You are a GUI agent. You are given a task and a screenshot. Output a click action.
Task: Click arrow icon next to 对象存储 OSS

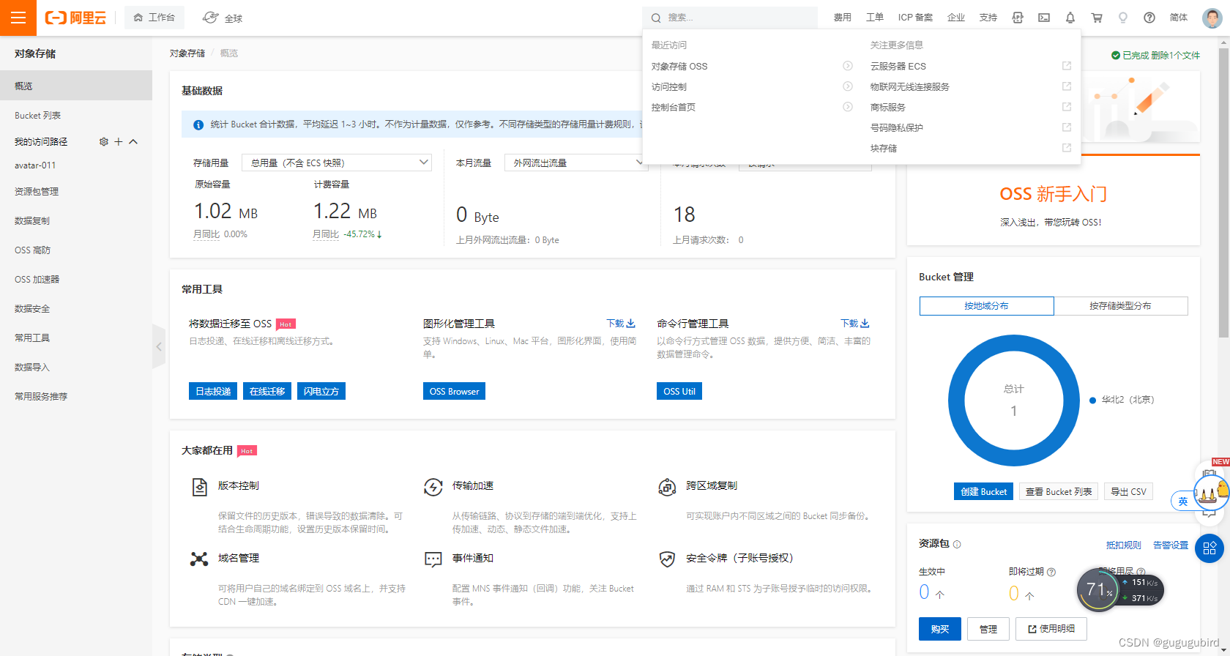(848, 66)
